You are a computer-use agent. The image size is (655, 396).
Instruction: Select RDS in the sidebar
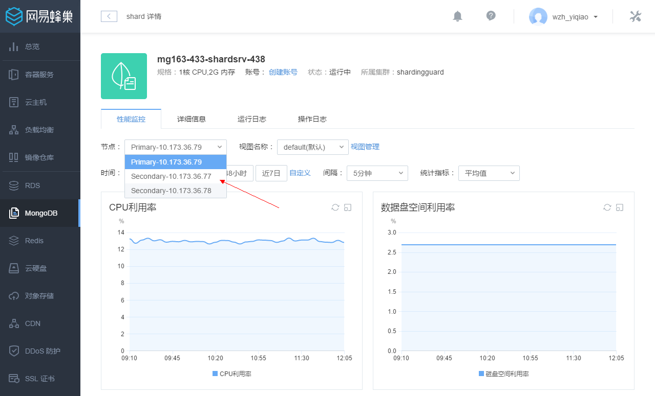pos(40,185)
